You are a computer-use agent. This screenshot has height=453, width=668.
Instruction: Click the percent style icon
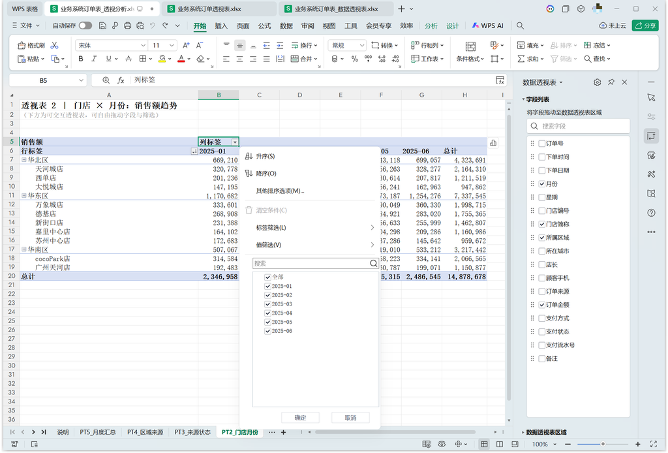click(354, 59)
